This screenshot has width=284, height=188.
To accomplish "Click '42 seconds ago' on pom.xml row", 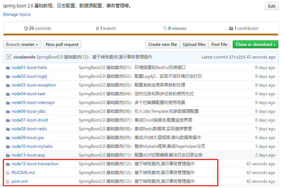I will click(261, 181).
